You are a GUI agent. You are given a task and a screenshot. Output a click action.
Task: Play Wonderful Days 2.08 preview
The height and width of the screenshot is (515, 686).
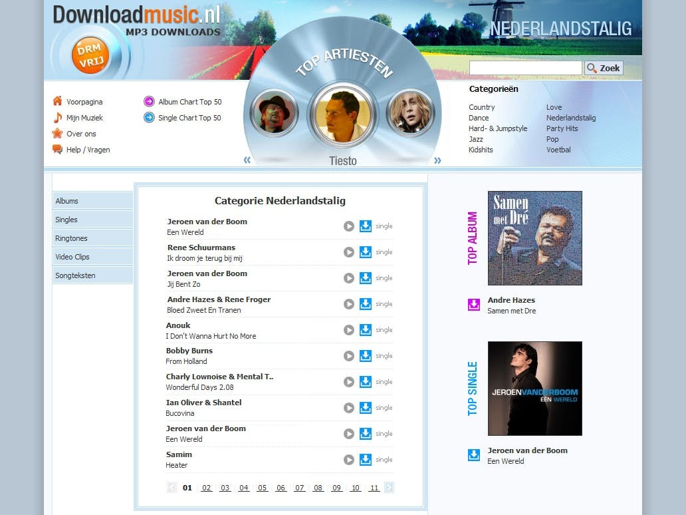click(x=349, y=381)
